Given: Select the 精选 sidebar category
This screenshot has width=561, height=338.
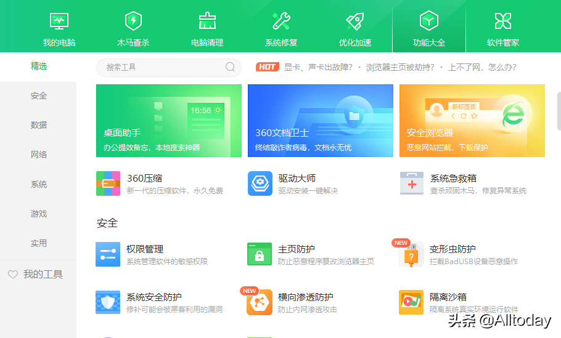Looking at the screenshot, I should (39, 66).
